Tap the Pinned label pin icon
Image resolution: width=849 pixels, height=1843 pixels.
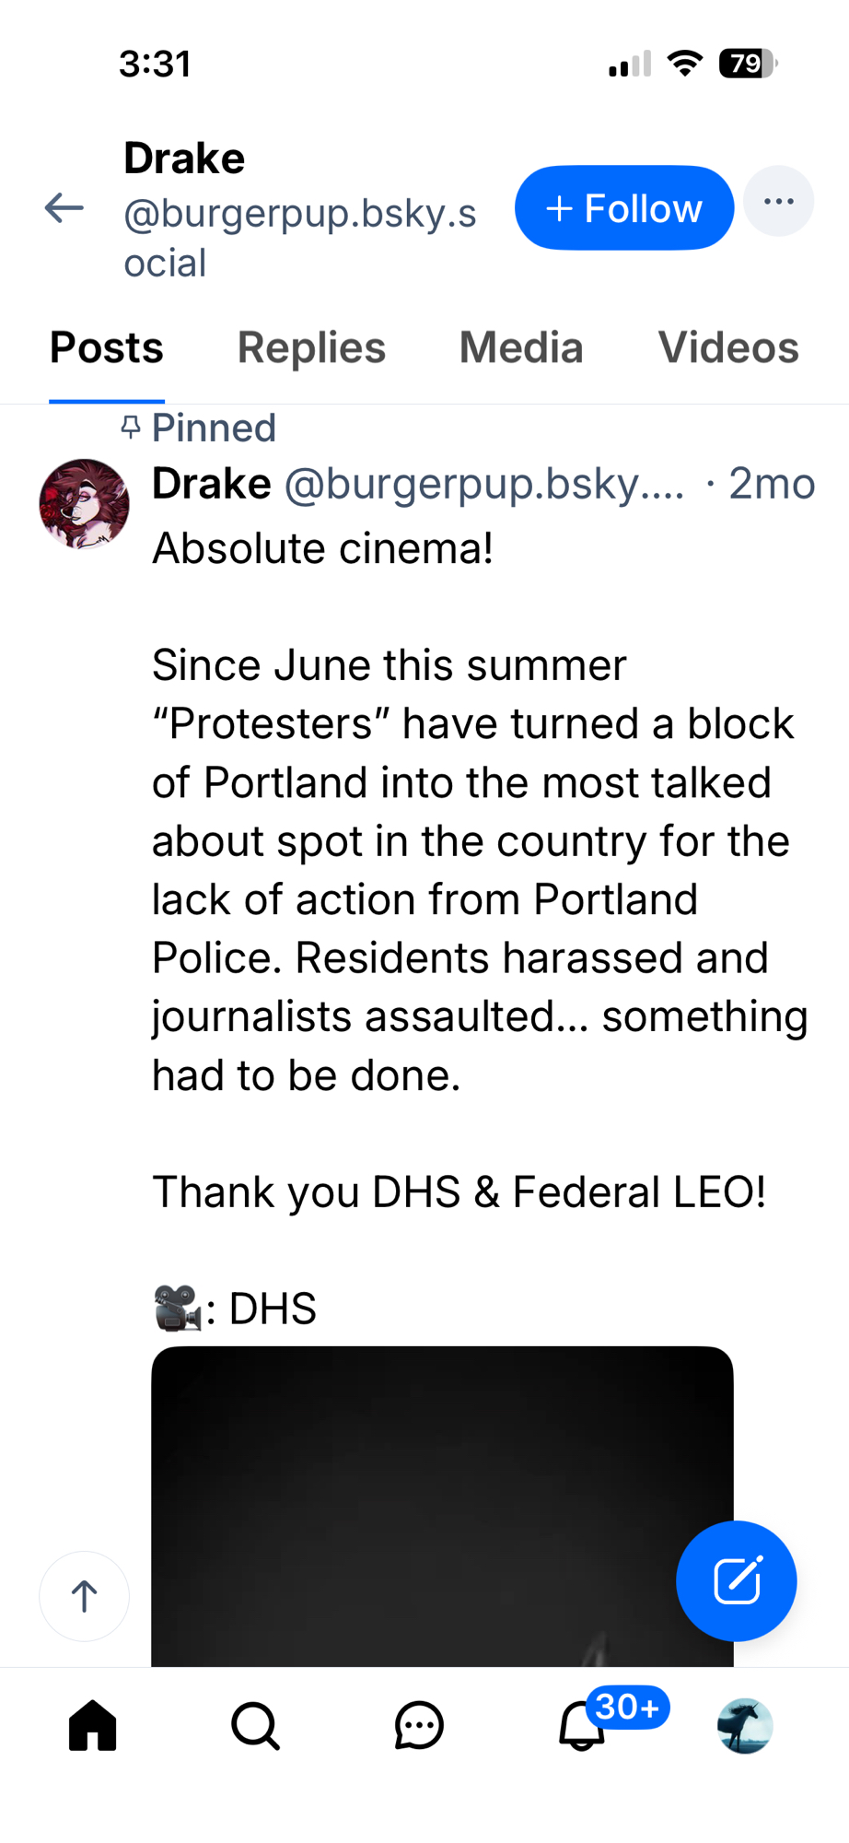click(131, 428)
